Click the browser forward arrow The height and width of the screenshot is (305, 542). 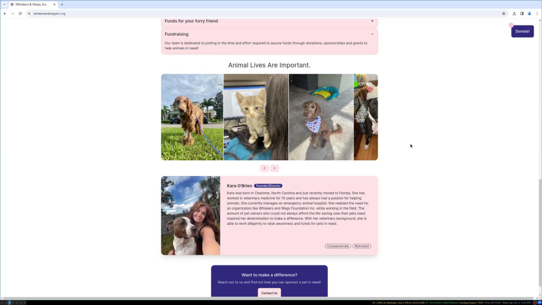pos(12,14)
